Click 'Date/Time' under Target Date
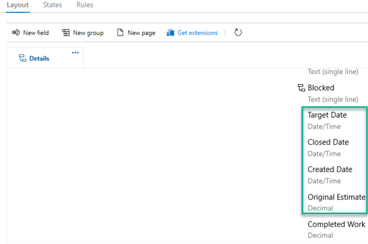The height and width of the screenshot is (244, 368). (324, 127)
